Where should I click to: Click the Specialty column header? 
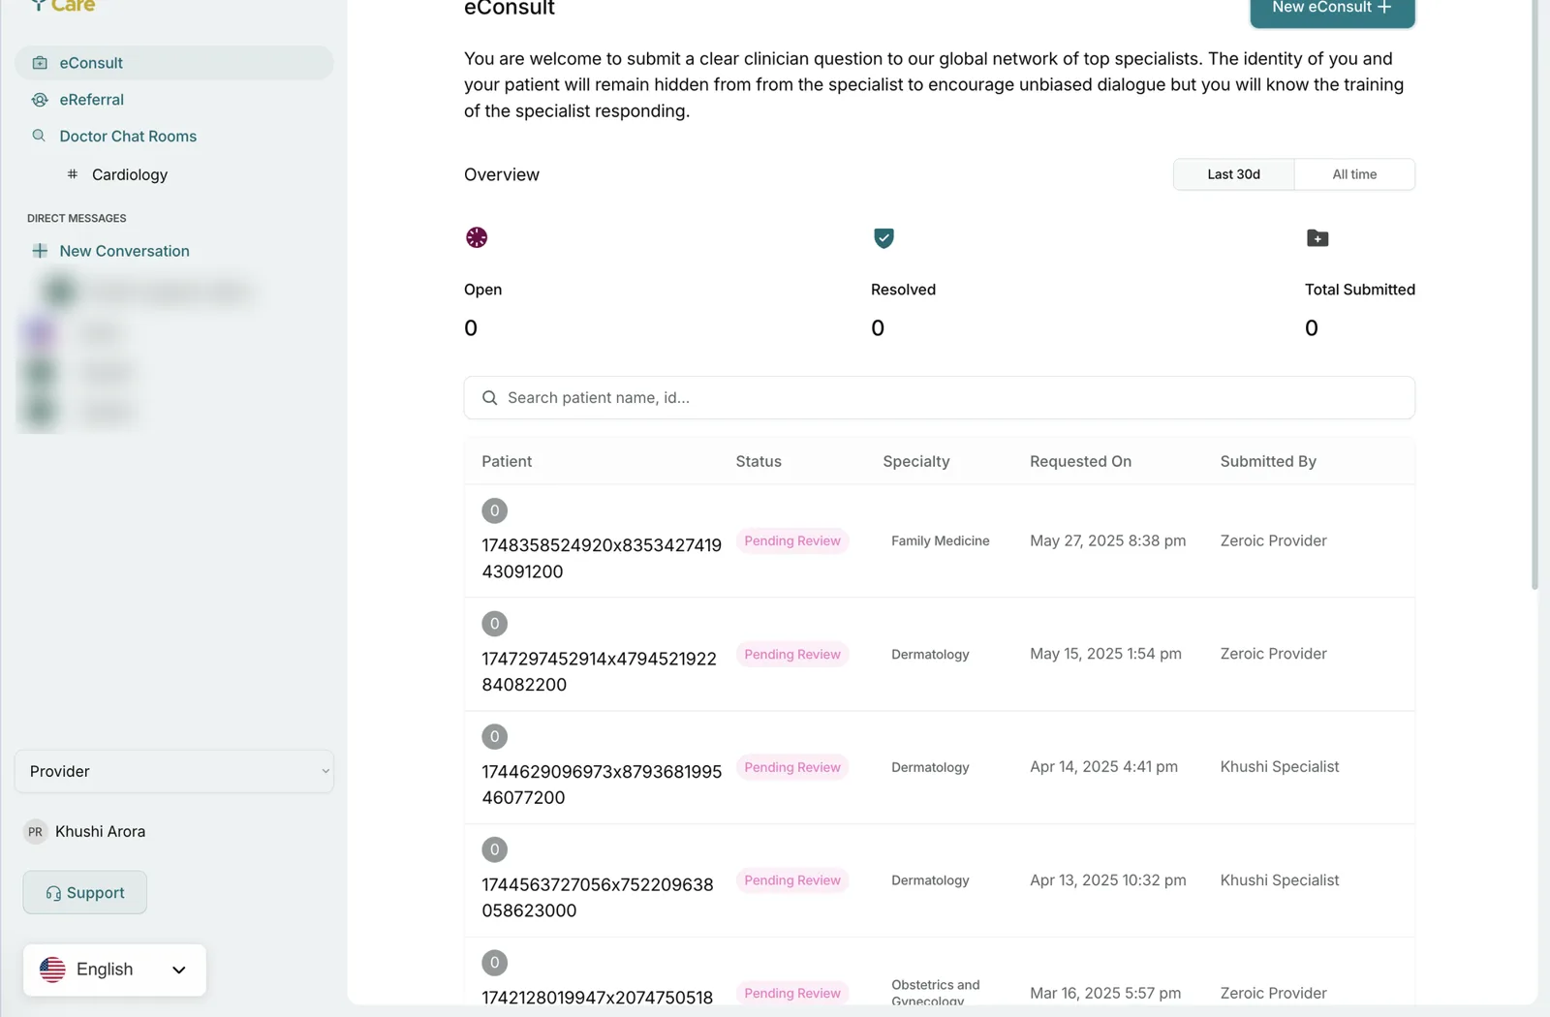coord(916,462)
